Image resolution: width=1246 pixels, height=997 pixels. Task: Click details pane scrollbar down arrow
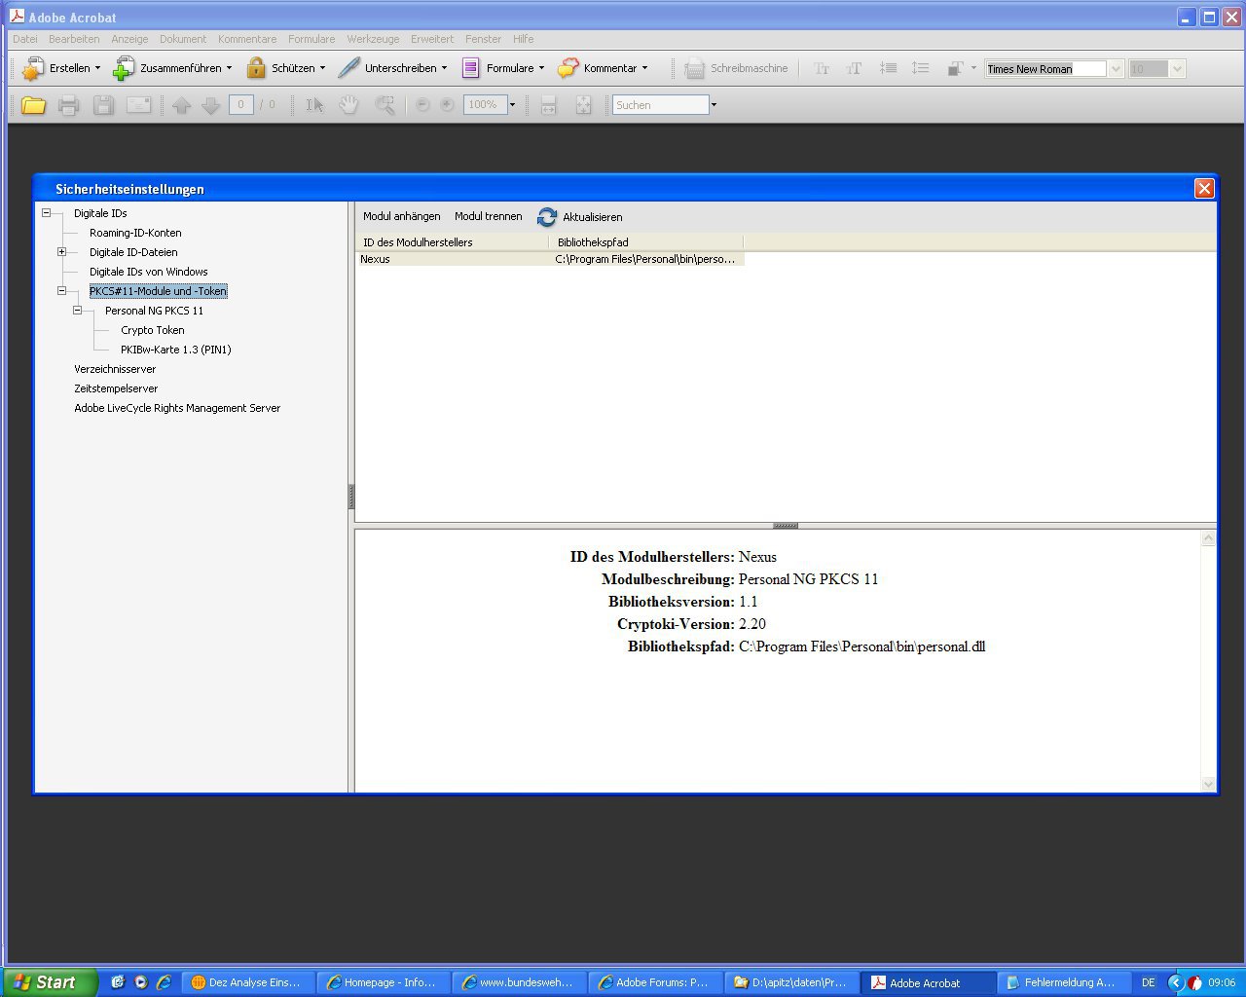(1208, 784)
